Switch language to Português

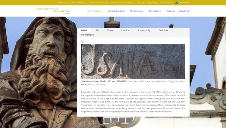(184, 2)
